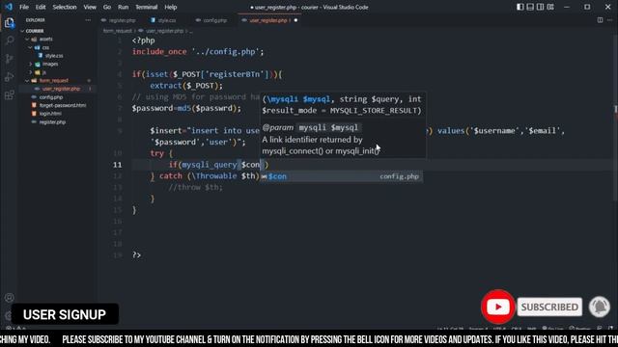Open the Edit menu

41,7
